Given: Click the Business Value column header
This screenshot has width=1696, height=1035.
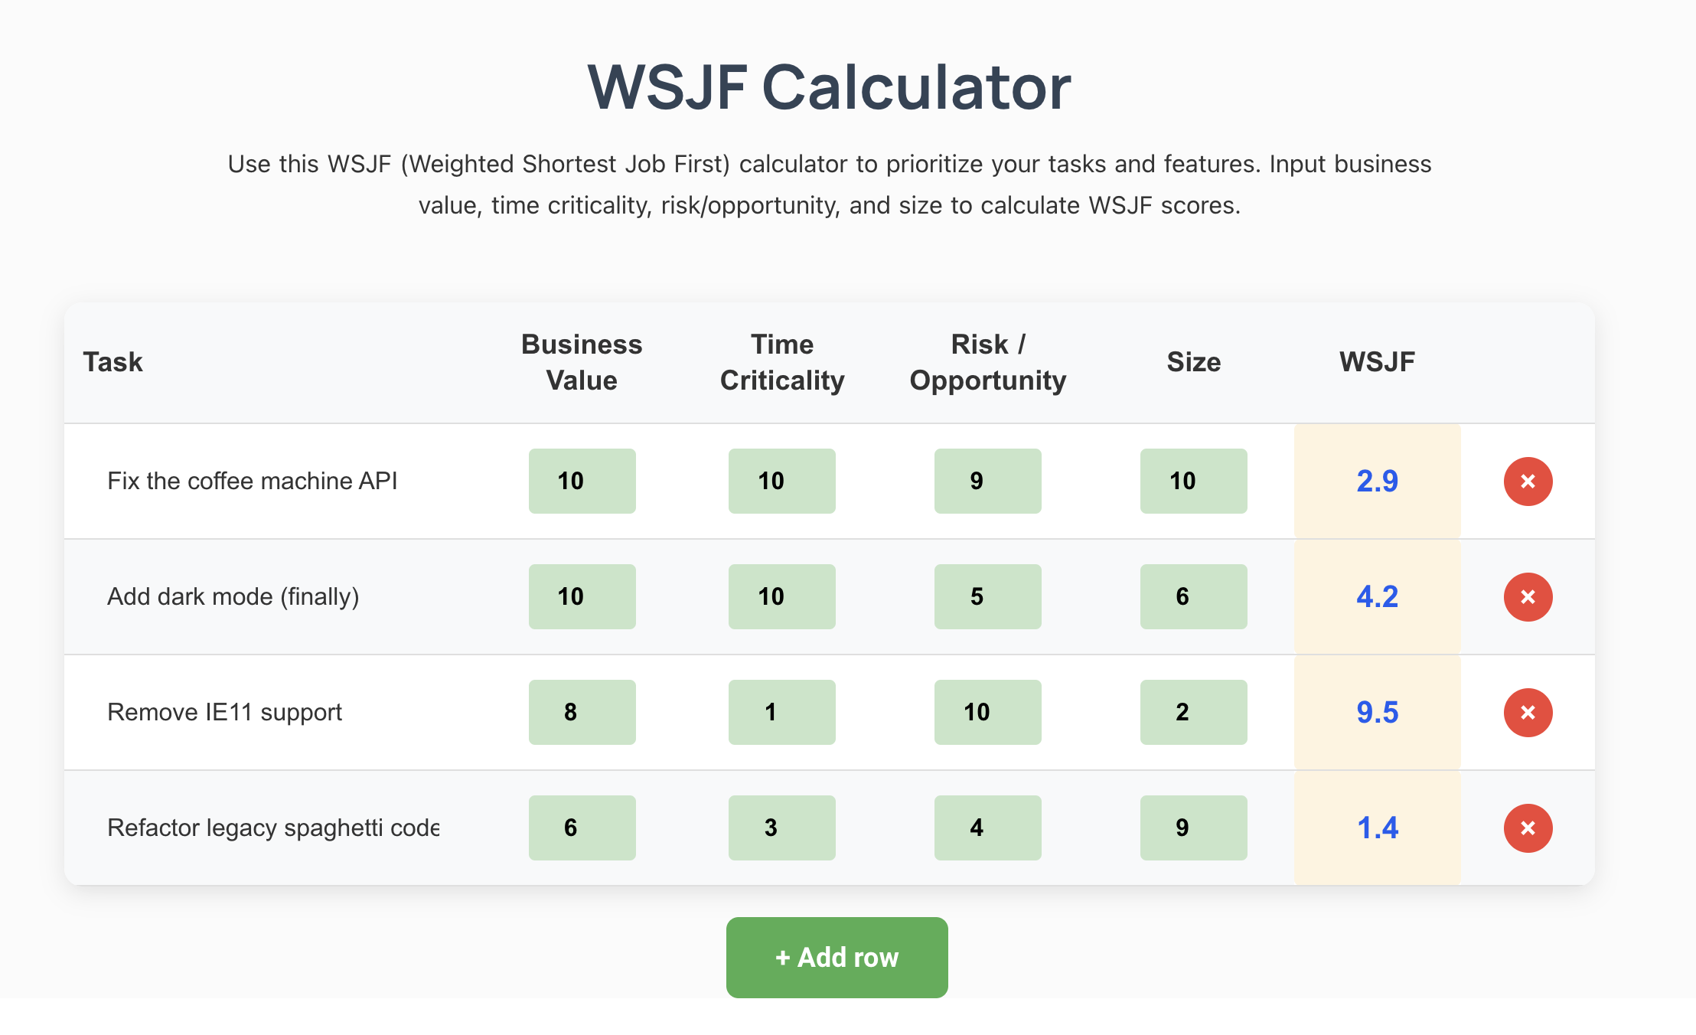Looking at the screenshot, I should point(582,362).
